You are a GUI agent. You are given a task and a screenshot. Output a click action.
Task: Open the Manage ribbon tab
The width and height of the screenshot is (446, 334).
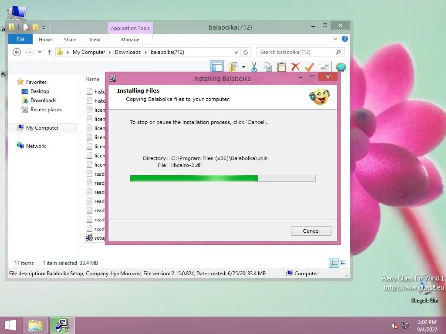[130, 40]
